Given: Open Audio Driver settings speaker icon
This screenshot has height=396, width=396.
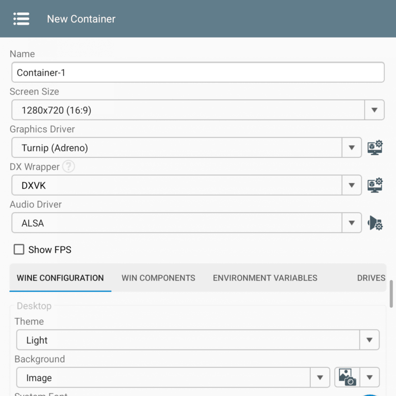Looking at the screenshot, I should point(375,223).
